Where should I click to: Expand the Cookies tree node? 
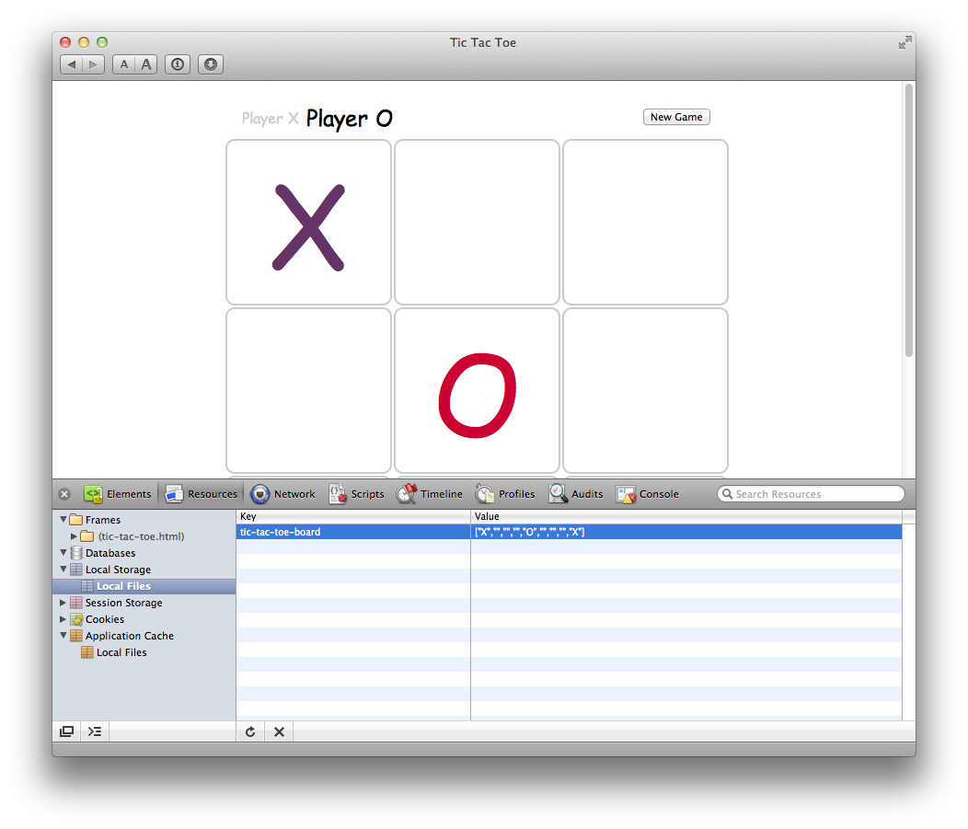click(63, 618)
